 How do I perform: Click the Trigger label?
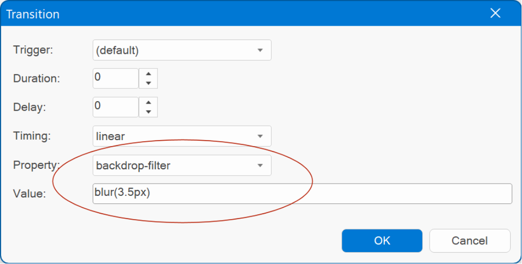point(33,50)
